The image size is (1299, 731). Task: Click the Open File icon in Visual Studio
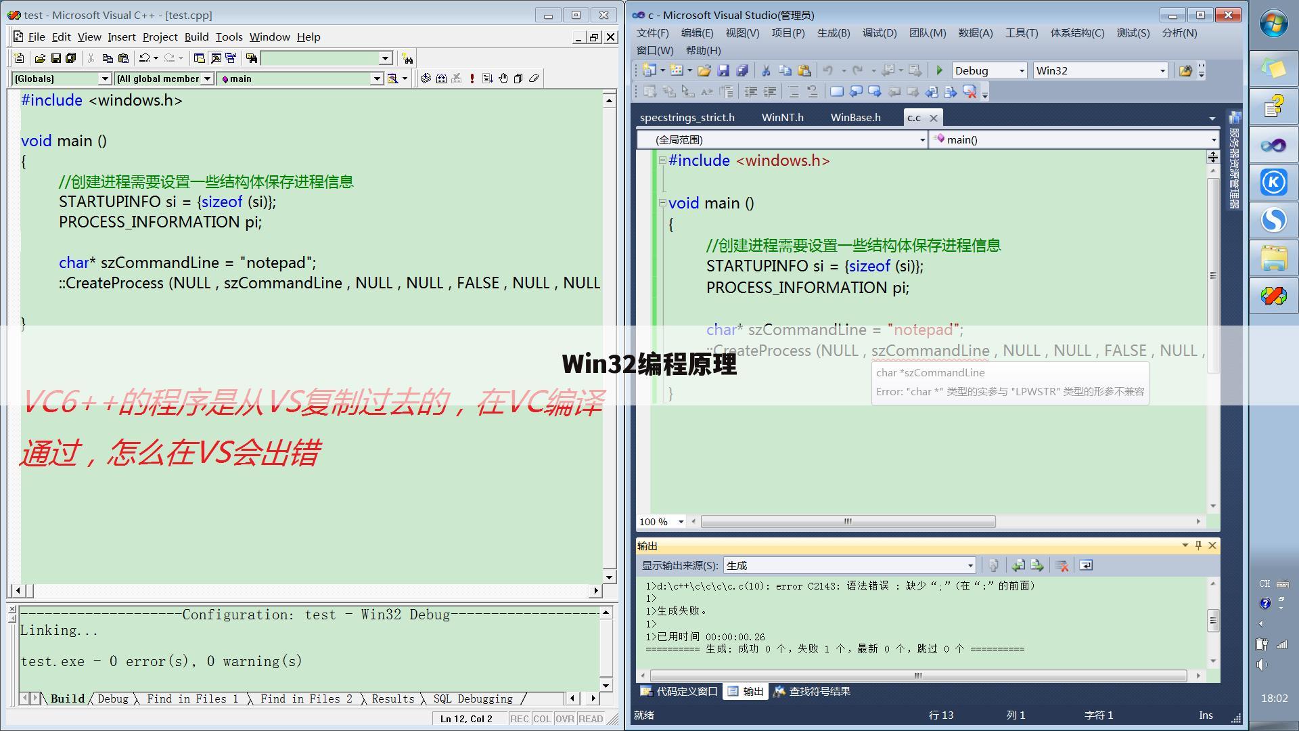pyautogui.click(x=704, y=70)
